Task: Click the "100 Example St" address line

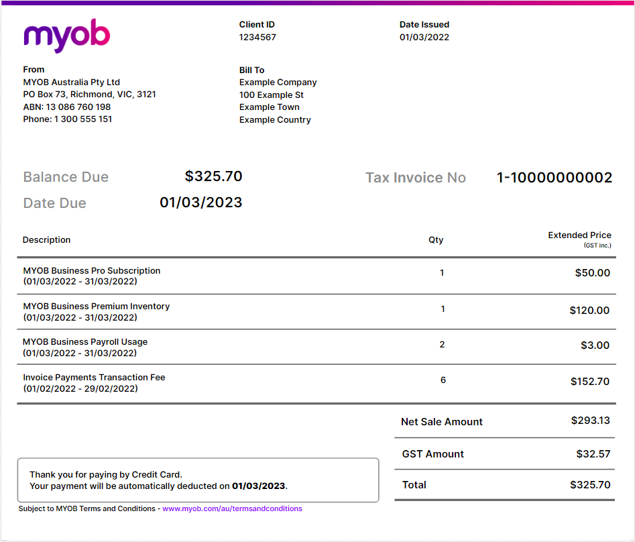Action: 272,95
